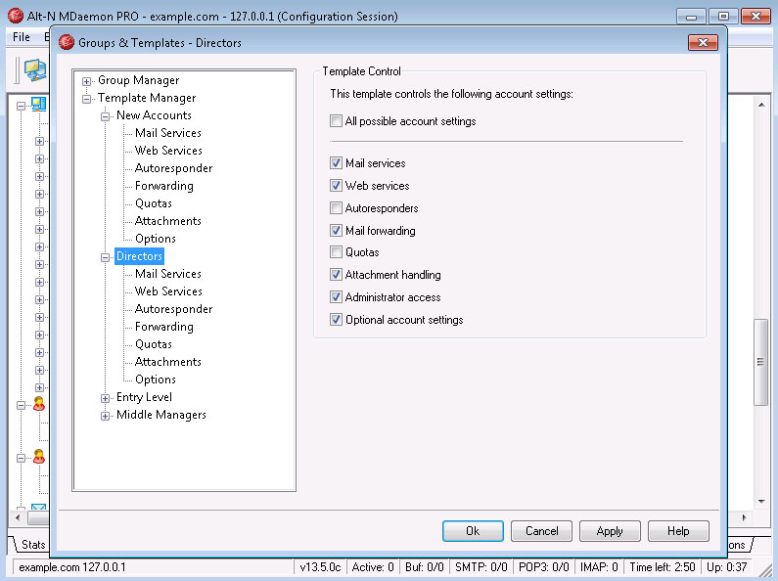Select Forwarding under New Accounts

164,186
